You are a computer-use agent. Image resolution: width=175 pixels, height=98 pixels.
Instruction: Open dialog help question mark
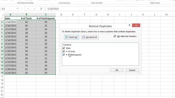129,25
